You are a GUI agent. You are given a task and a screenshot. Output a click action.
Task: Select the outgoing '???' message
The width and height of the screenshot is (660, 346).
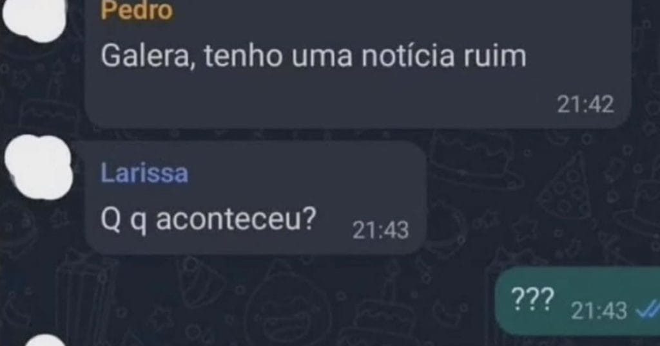[532, 298]
